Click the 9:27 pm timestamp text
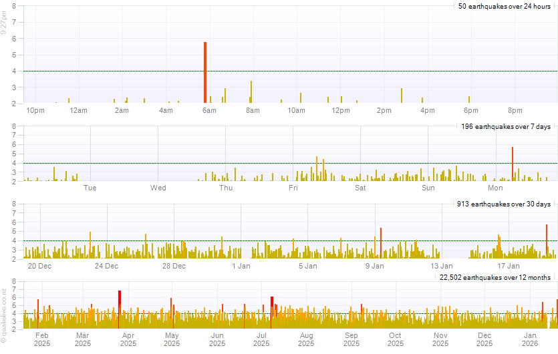The height and width of the screenshot is (354, 558). 4,26
